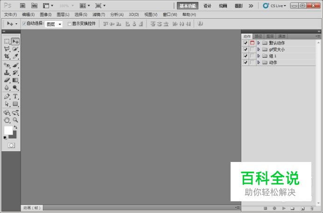Select the Red Eye healing tool
Screen dimensions: 323x213
point(7,65)
